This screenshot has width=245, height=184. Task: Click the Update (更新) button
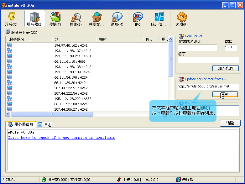[x=225, y=94]
